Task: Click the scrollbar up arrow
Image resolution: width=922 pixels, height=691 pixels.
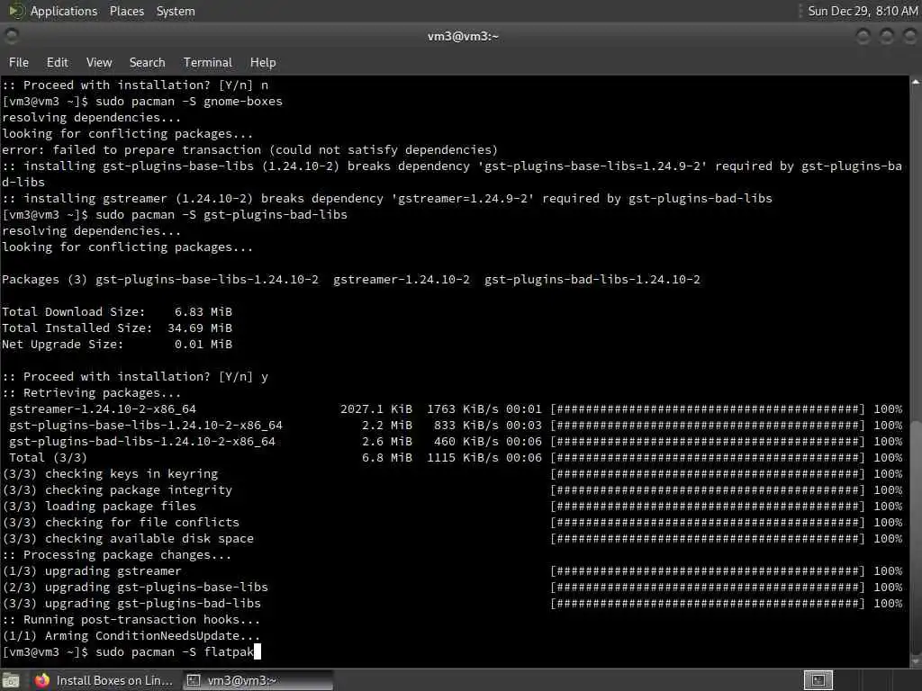Action: point(916,82)
